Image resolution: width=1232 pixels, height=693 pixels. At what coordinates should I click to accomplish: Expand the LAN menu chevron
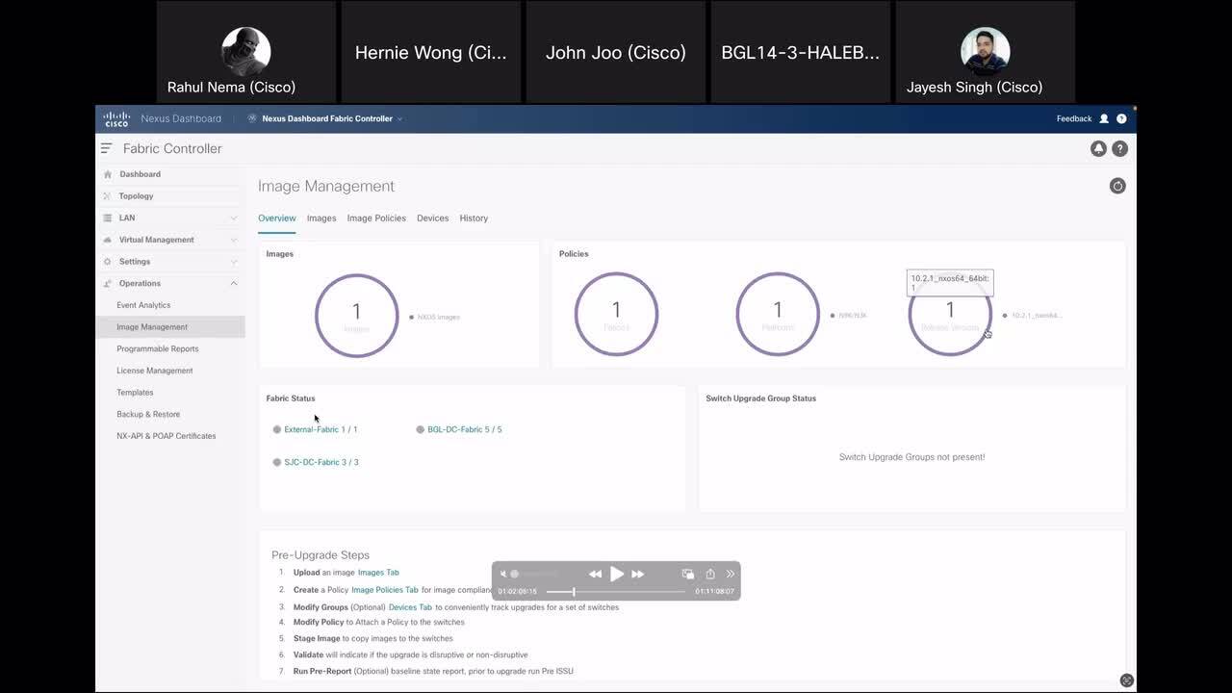234,218
